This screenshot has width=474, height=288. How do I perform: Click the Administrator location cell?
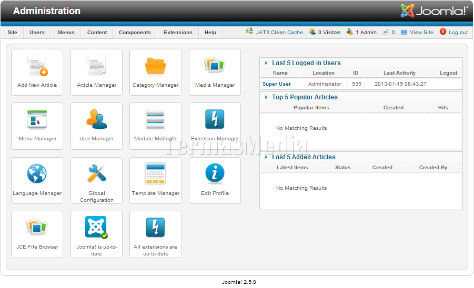325,84
